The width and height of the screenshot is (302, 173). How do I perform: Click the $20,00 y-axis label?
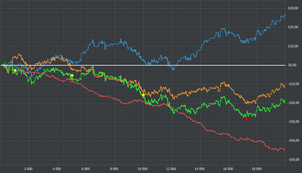click(293, 27)
